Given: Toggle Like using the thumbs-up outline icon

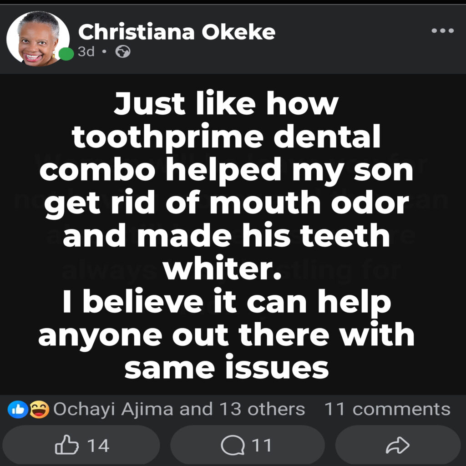Looking at the screenshot, I should (x=64, y=446).
